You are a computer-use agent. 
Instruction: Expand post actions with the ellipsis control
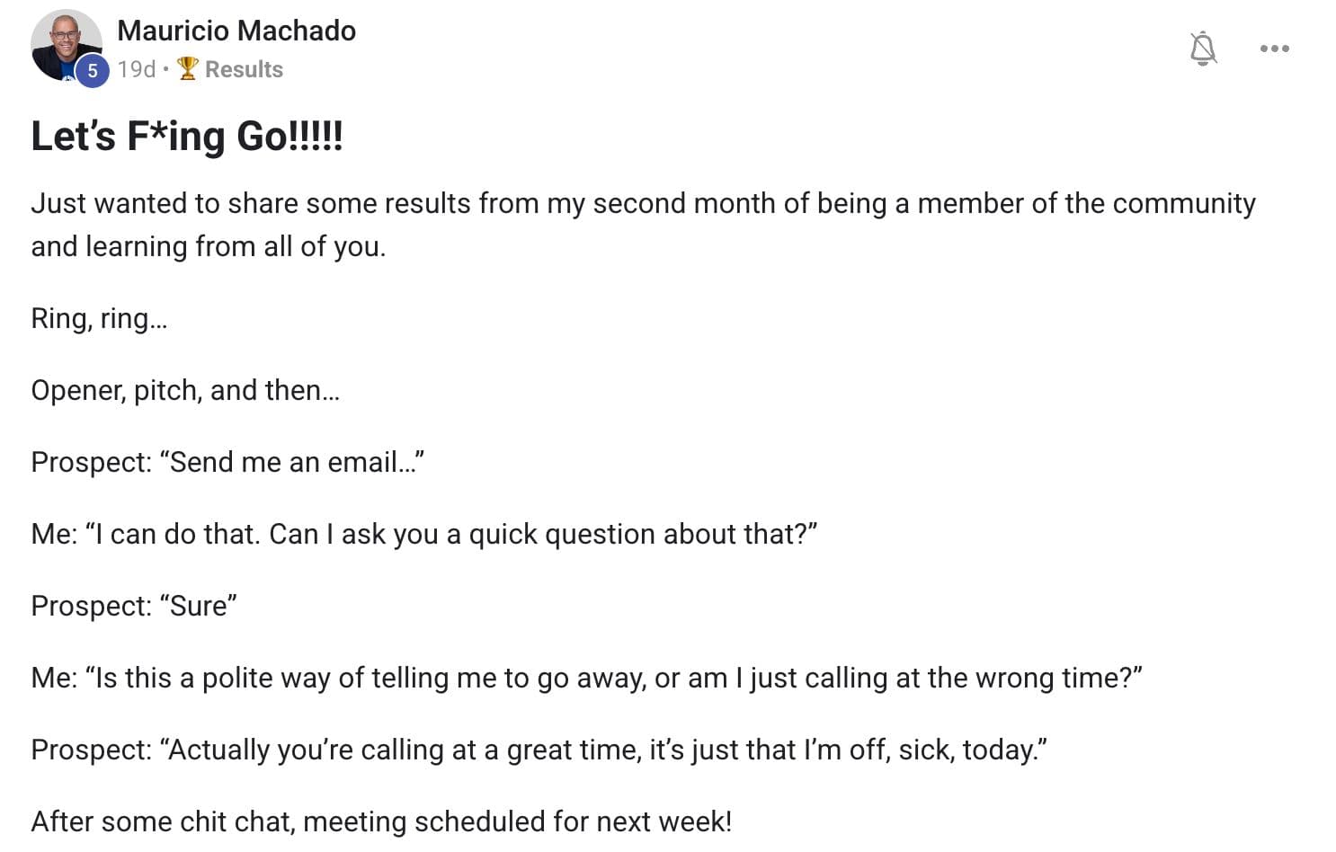click(1274, 49)
